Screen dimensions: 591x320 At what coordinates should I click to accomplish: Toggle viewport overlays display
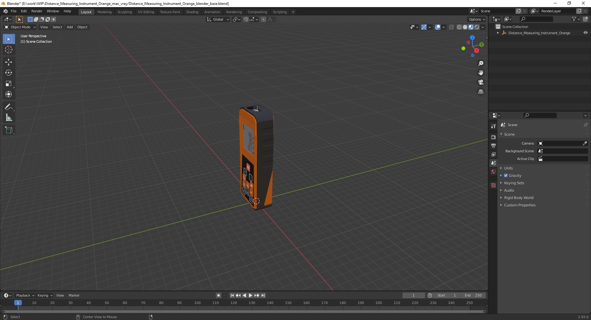[x=438, y=27]
